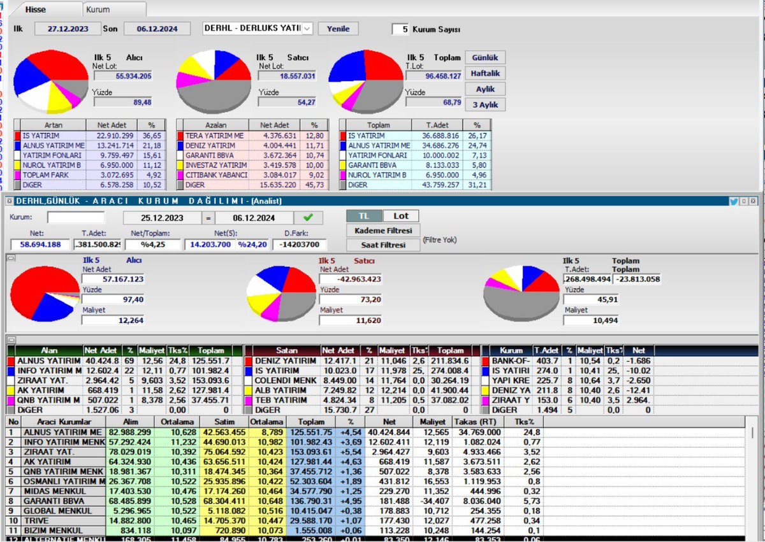The width and height of the screenshot is (765, 542).
Task: Select the Haftalık period button
Action: tap(485, 73)
